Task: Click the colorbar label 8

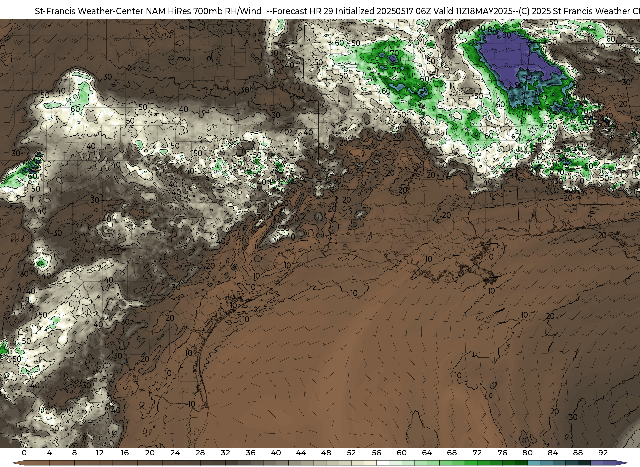Action: pos(74,453)
